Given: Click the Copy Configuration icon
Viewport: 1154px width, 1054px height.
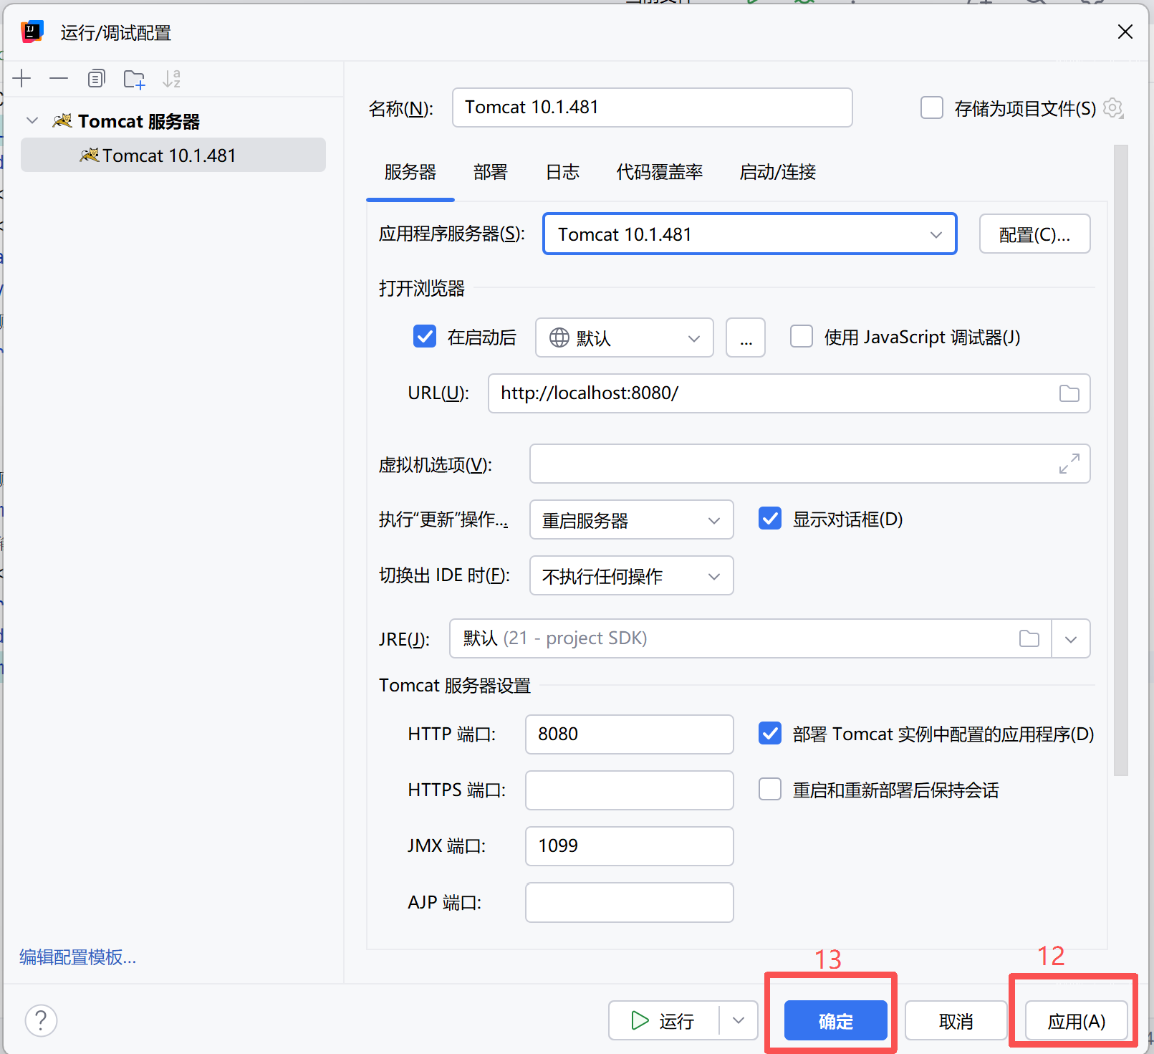Looking at the screenshot, I should click(96, 78).
